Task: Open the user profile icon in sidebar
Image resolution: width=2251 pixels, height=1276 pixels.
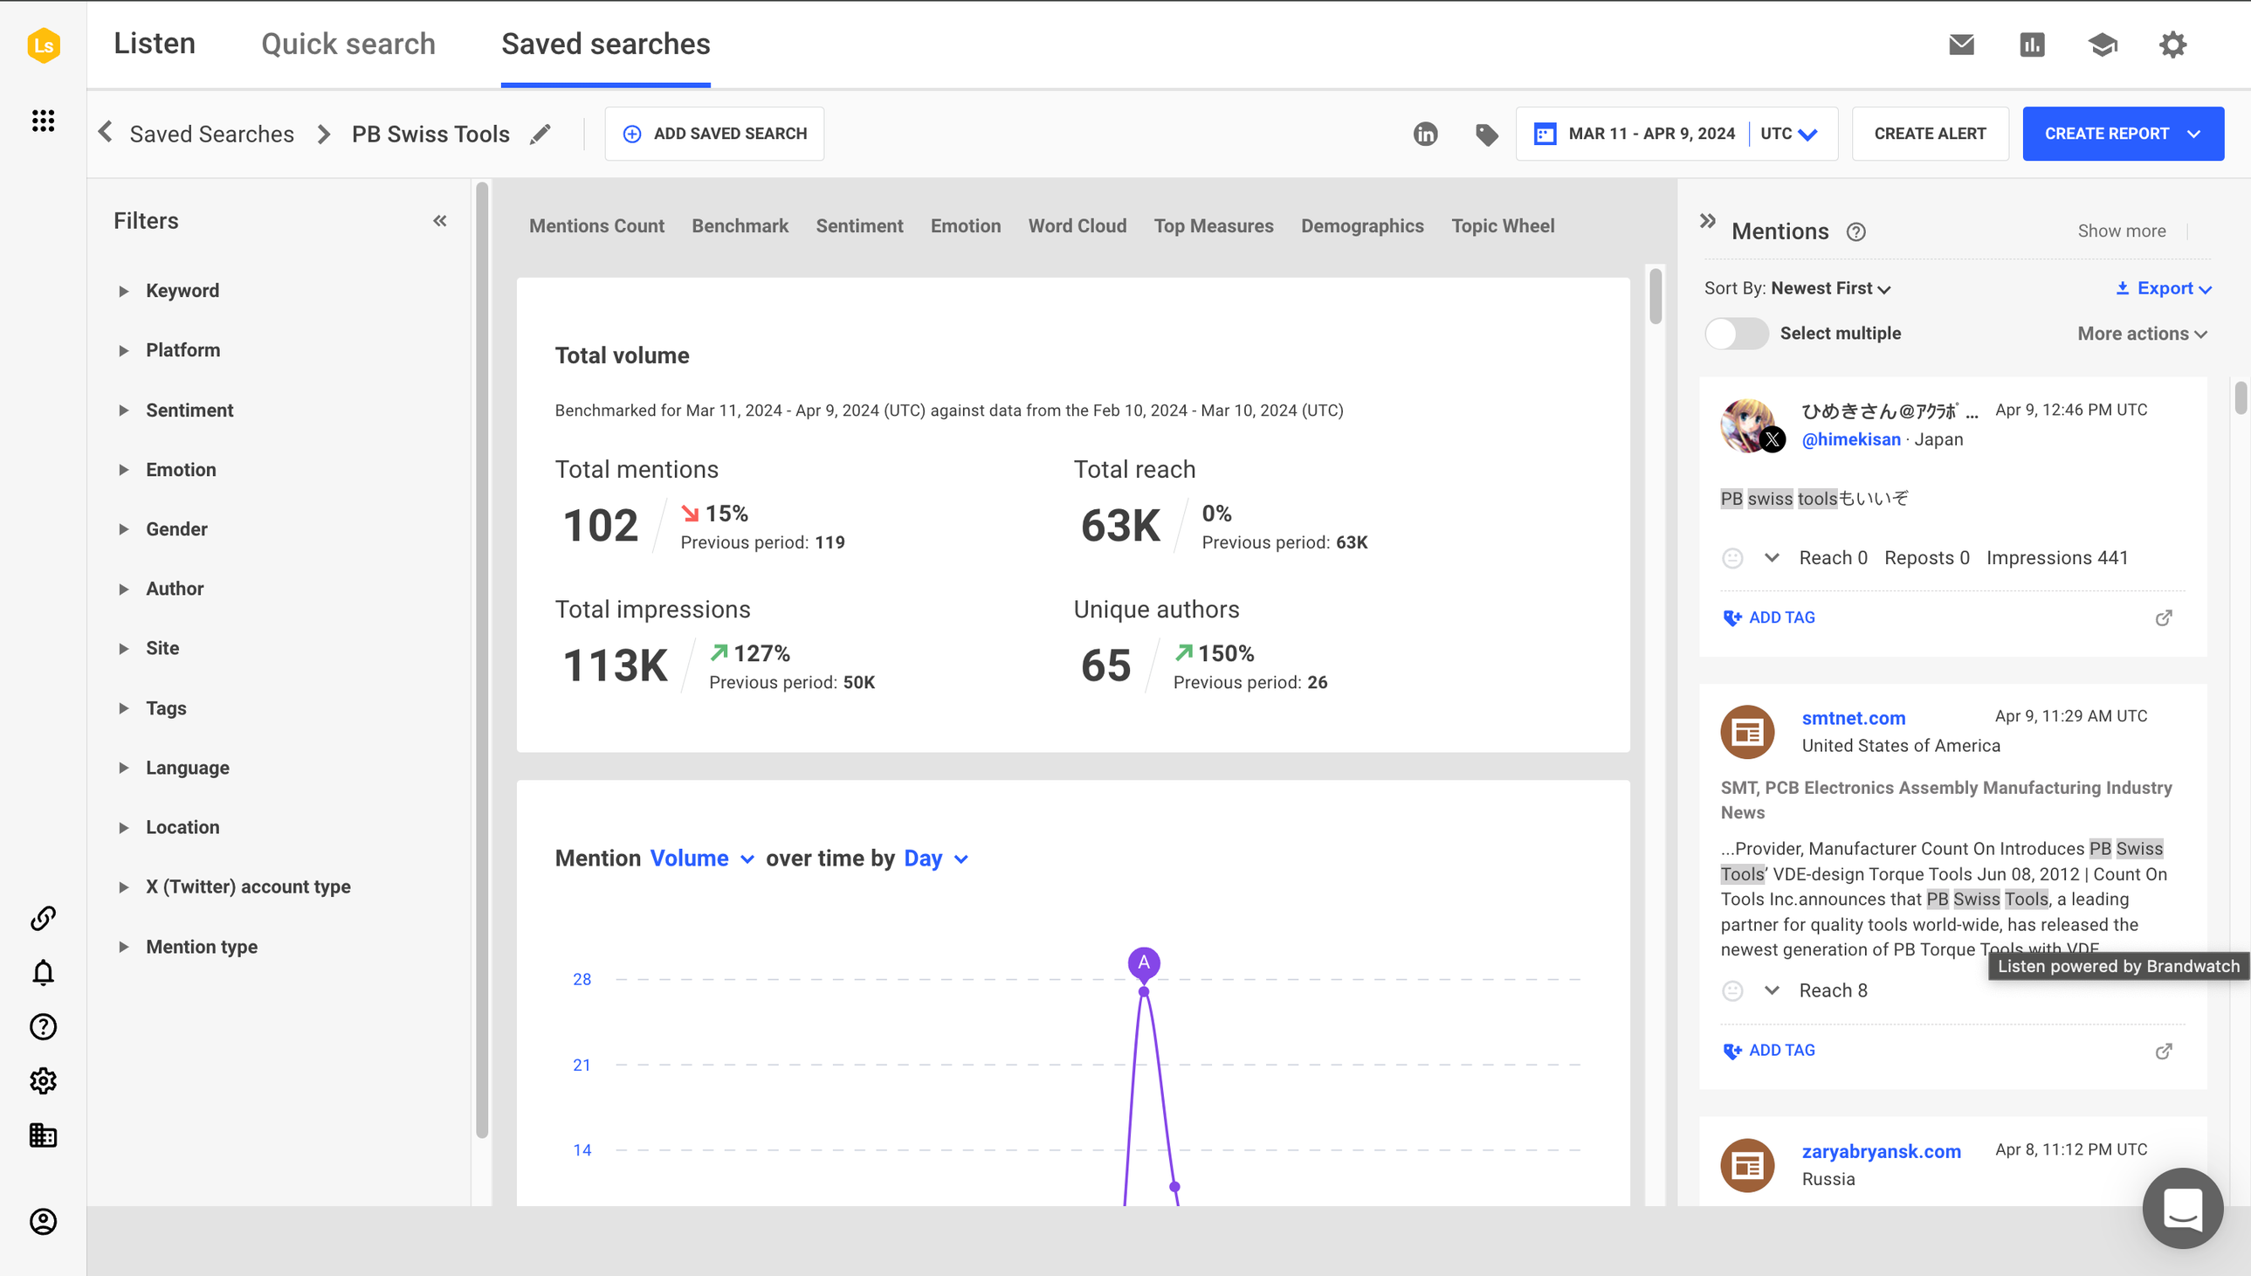Action: (x=43, y=1221)
